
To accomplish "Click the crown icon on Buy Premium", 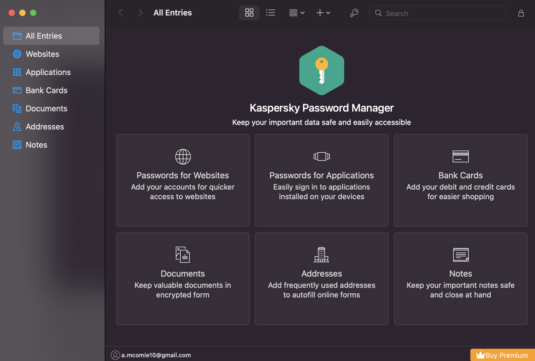I will [x=480, y=355].
